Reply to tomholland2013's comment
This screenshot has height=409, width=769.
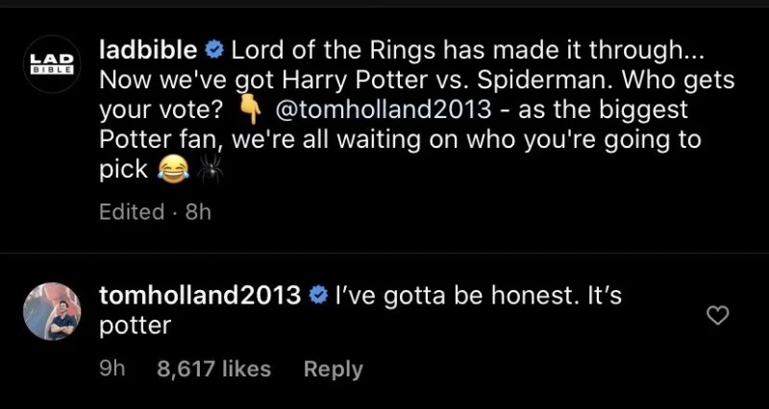coord(333,369)
